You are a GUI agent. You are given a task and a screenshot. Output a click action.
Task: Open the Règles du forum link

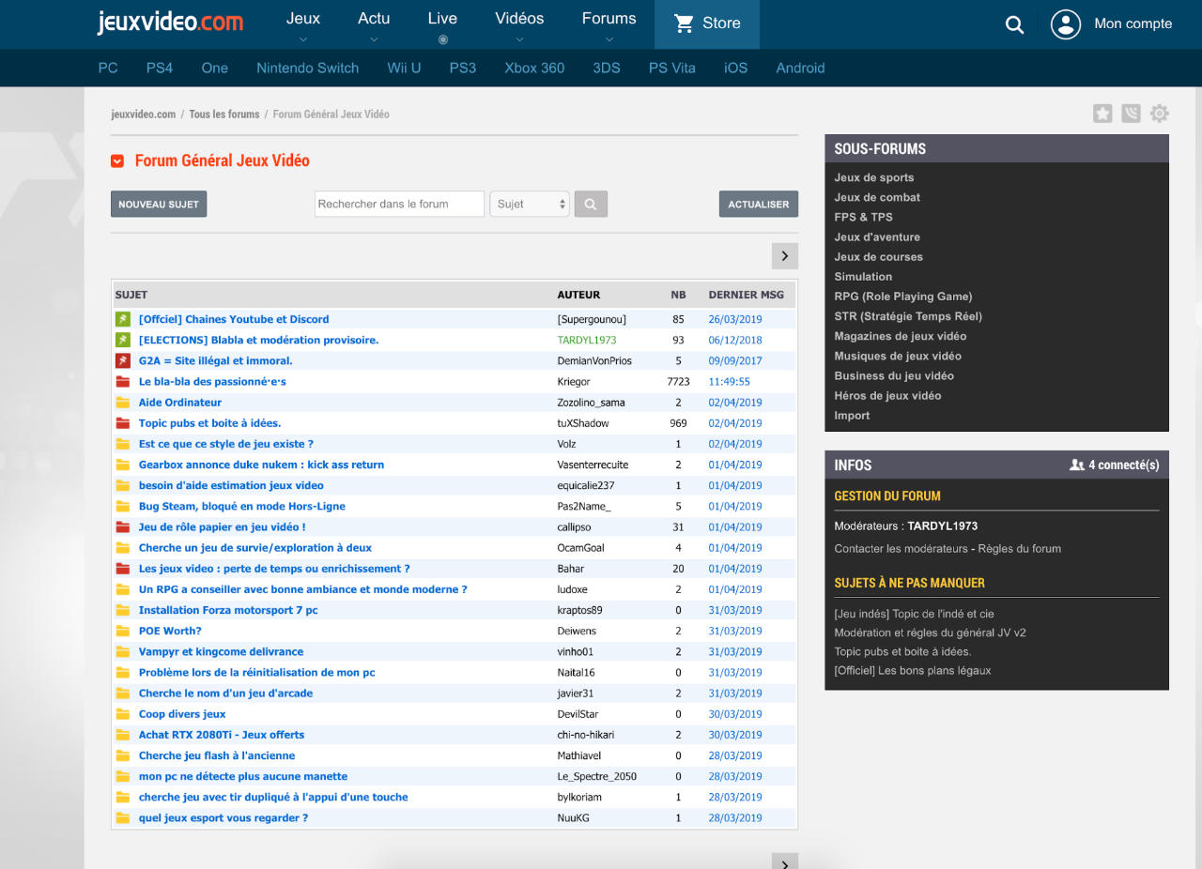pos(1020,549)
